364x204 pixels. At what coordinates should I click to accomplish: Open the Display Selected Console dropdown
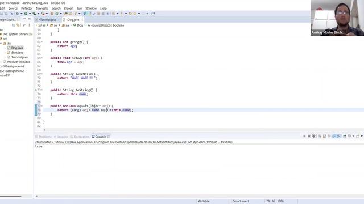tap(353, 136)
